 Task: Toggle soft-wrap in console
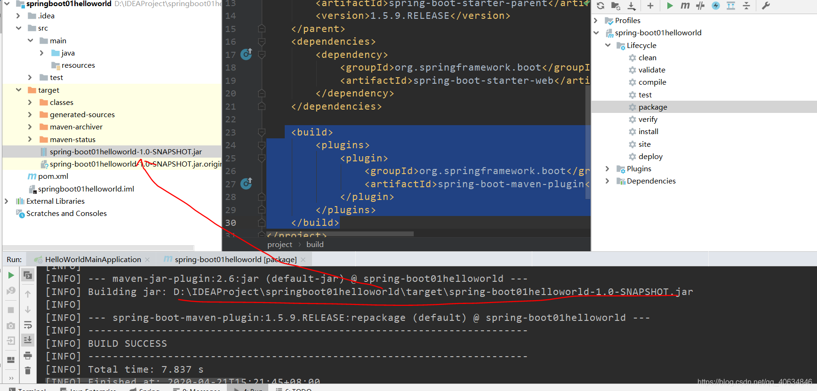tap(28, 325)
